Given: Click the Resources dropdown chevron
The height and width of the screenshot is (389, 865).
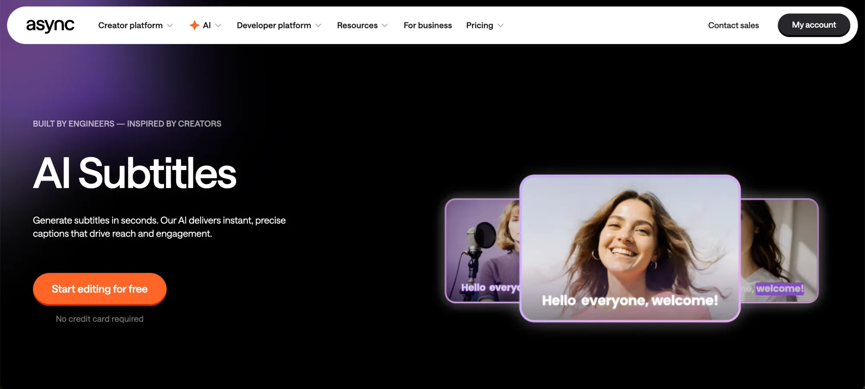Looking at the screenshot, I should pos(385,25).
